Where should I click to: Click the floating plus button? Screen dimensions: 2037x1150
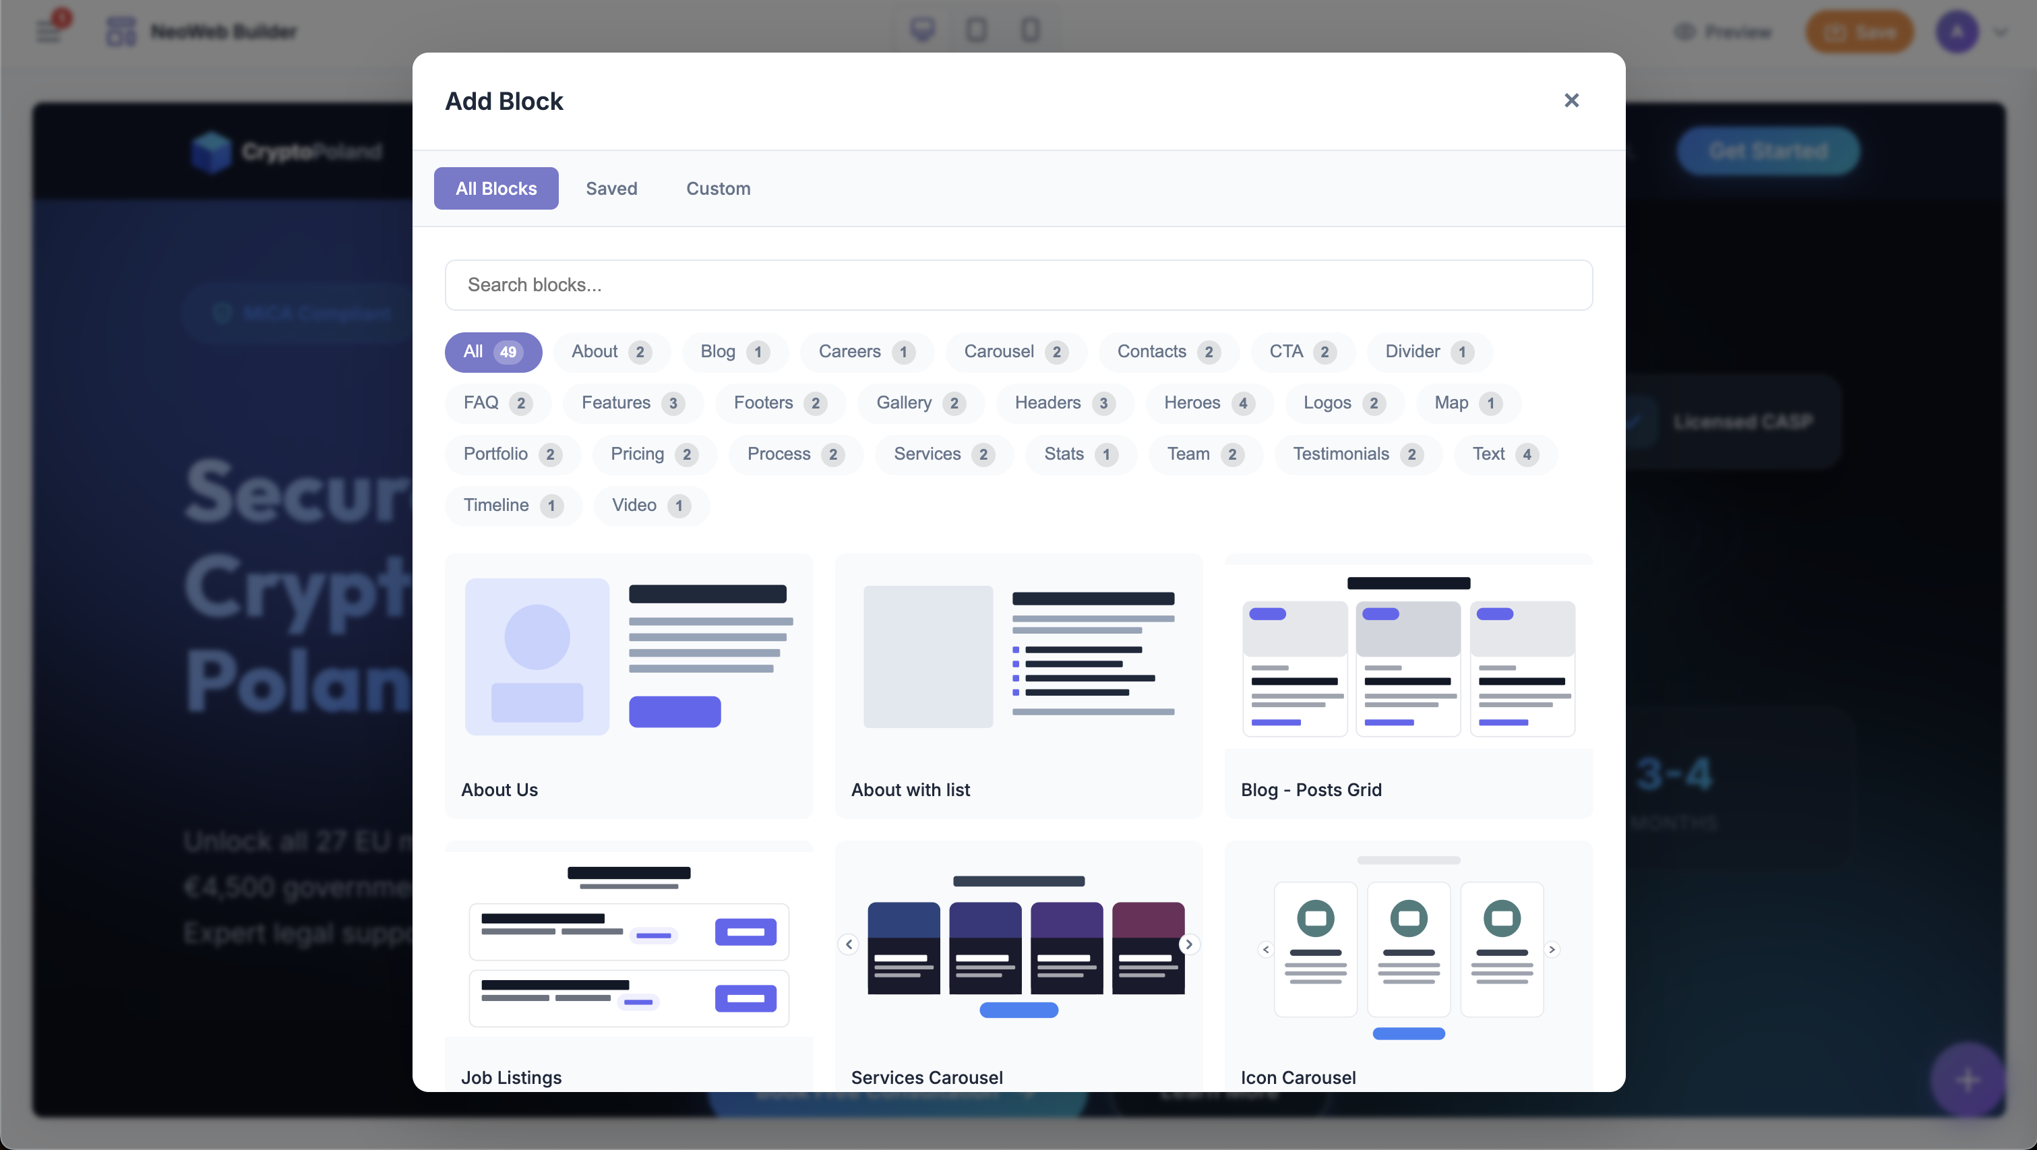(x=1968, y=1080)
